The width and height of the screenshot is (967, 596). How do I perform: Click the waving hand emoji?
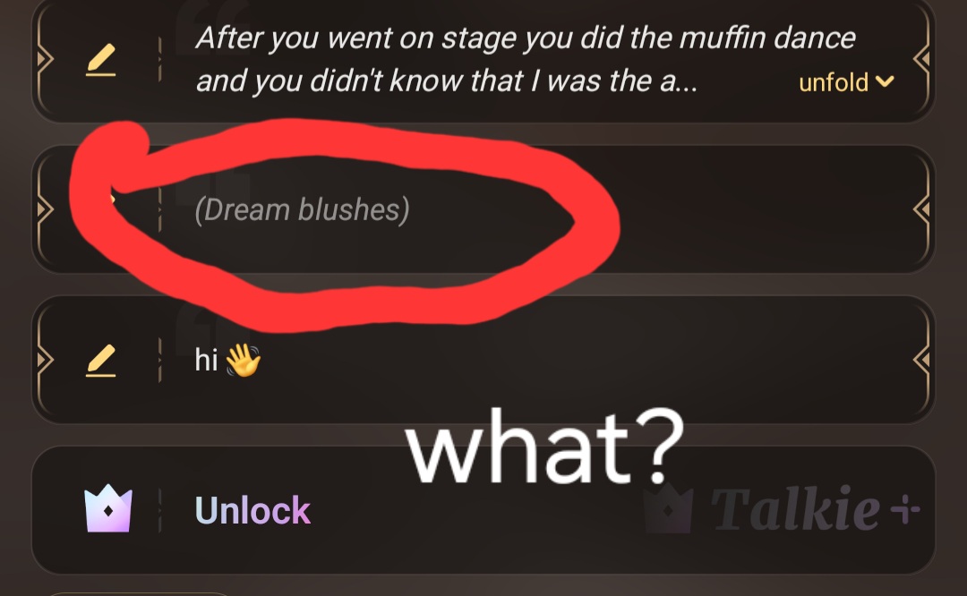243,360
